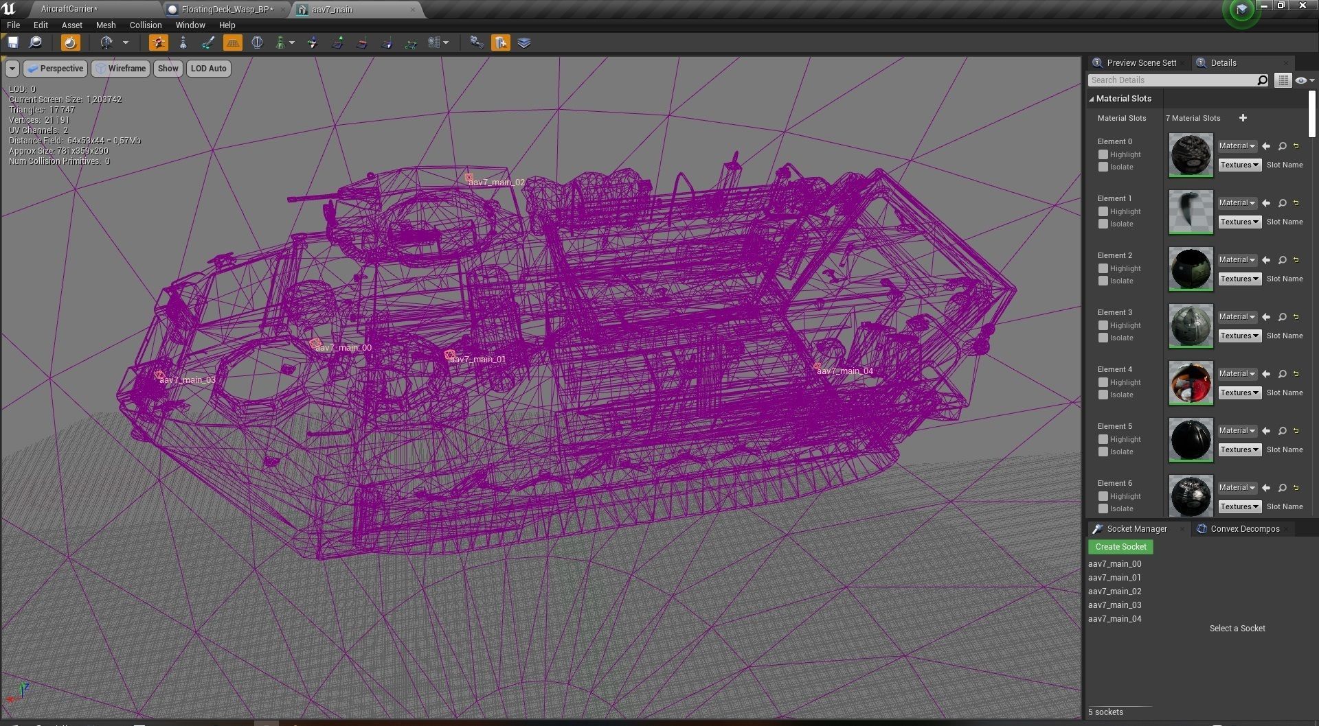Screen dimensions: 1319x726
Task: Toggle Sockets display in toolbar
Action: coord(158,43)
